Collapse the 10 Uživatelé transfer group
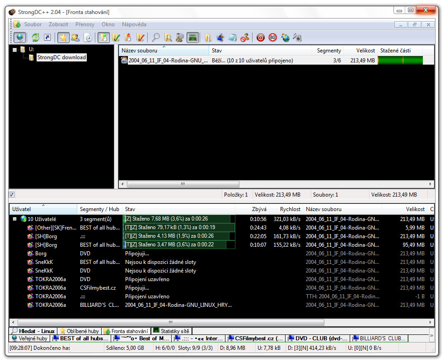 click(14, 219)
